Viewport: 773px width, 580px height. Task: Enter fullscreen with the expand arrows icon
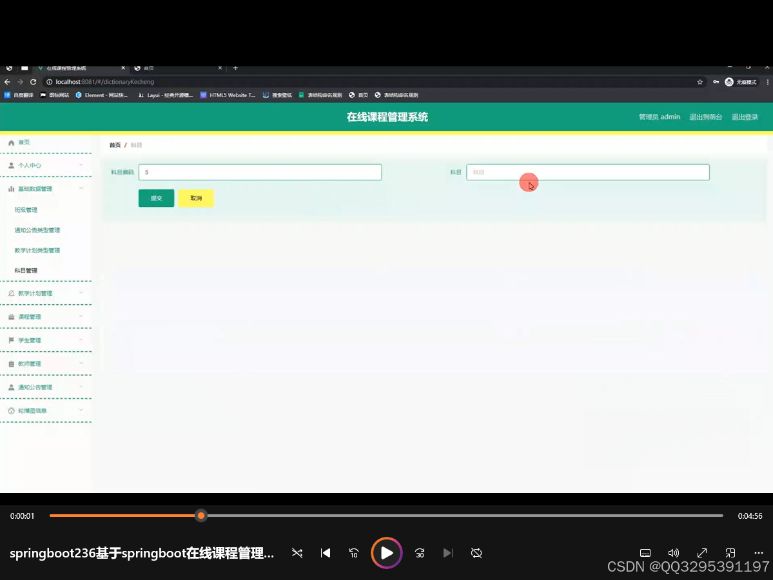pyautogui.click(x=702, y=553)
